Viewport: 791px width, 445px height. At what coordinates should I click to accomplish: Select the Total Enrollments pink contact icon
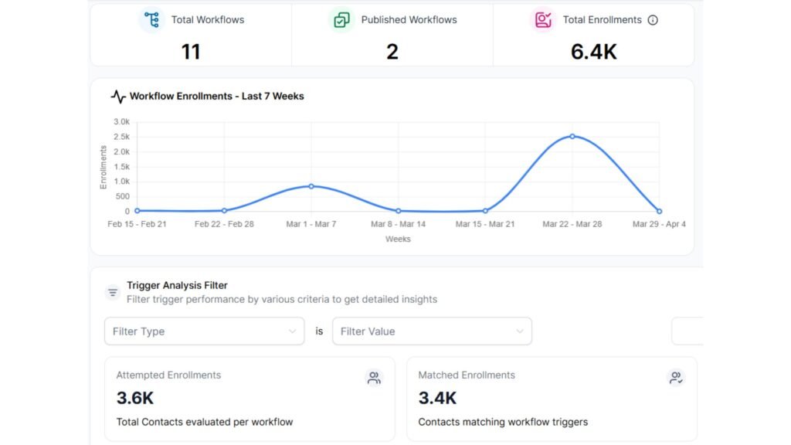point(542,19)
